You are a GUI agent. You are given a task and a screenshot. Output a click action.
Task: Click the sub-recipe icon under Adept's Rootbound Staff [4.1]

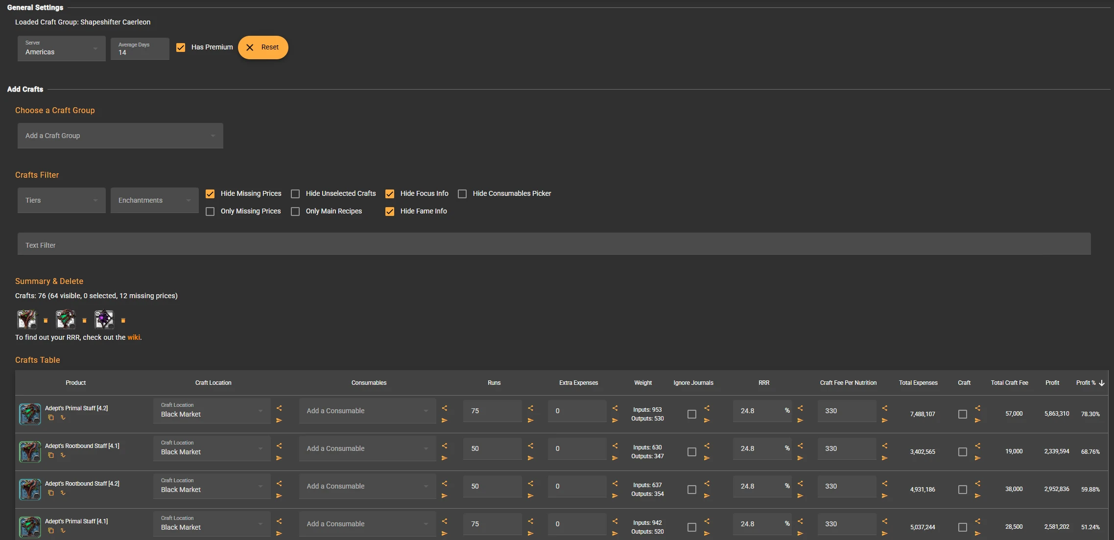pyautogui.click(x=63, y=455)
